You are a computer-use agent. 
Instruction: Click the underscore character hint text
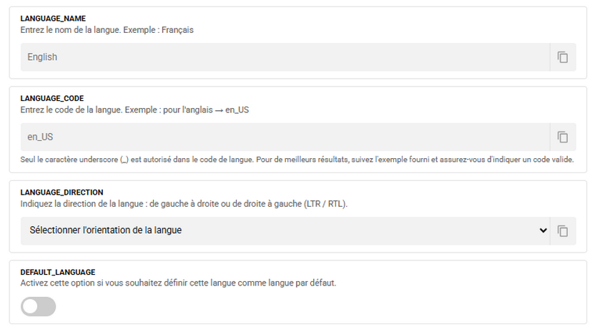pyautogui.click(x=297, y=159)
